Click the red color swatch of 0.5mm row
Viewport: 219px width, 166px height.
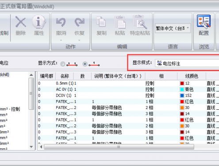[x=182, y=83]
